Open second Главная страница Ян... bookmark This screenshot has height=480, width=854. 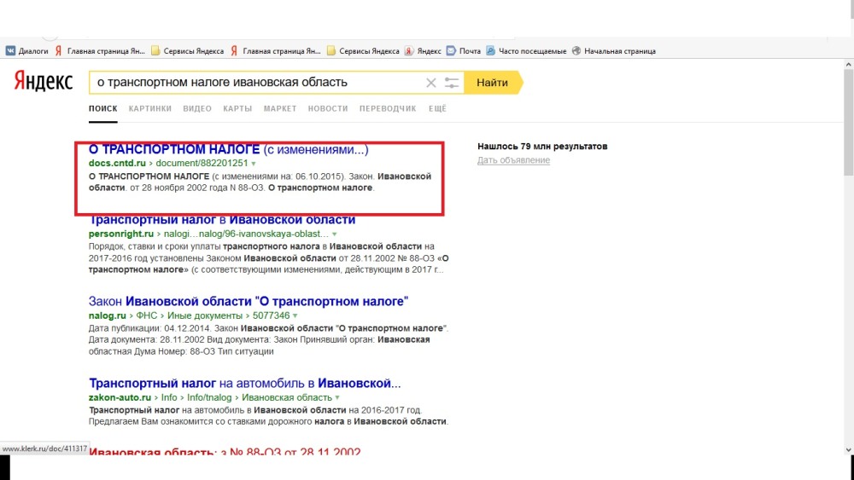276,51
